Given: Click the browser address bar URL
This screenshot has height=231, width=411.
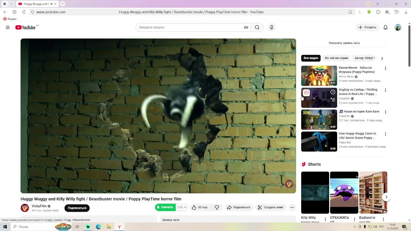Looking at the screenshot, I should (51, 12).
